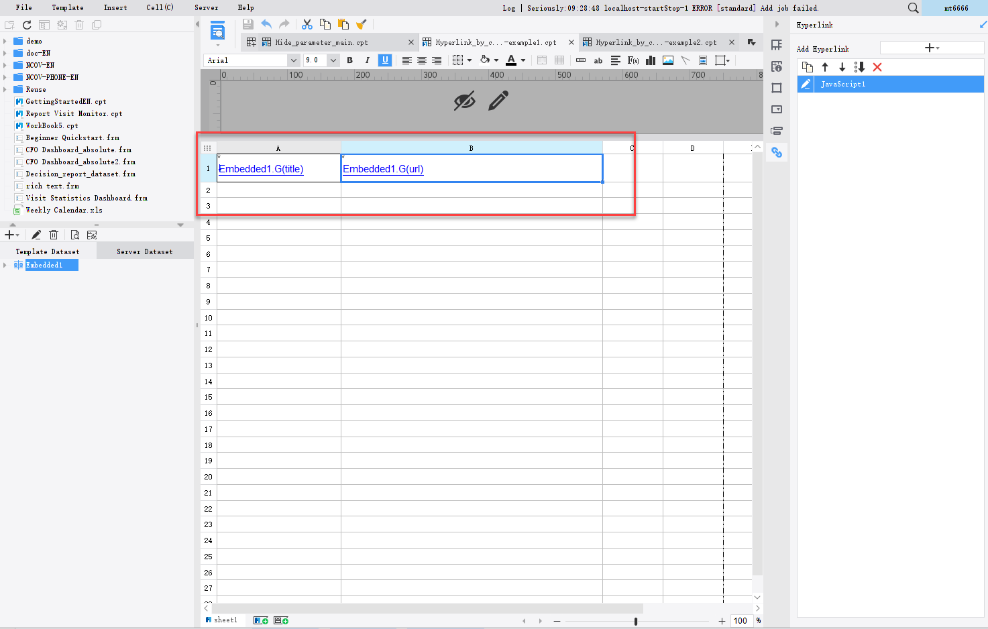Screen dimensions: 988x629
Task: Open the Add Hyperlink plus dropdown
Action: pos(932,48)
